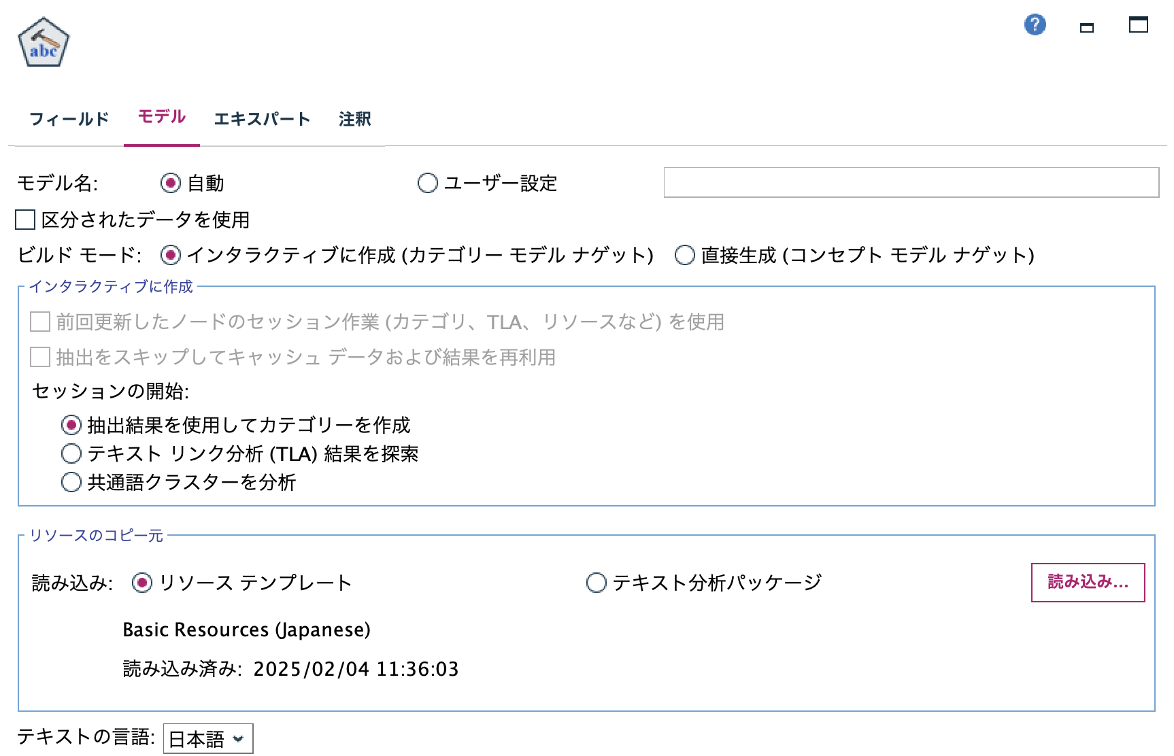Switch to the フィールド tab

[x=69, y=119]
